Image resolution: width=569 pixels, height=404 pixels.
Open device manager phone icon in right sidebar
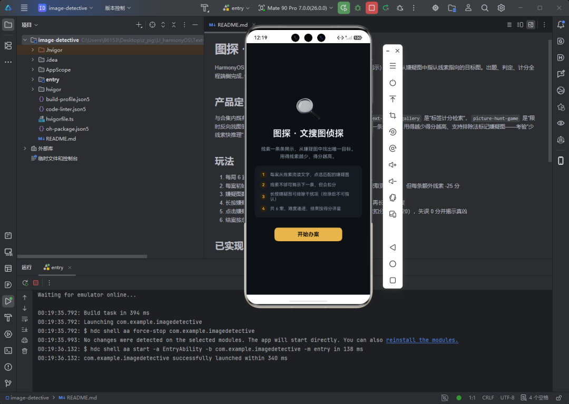pyautogui.click(x=561, y=161)
